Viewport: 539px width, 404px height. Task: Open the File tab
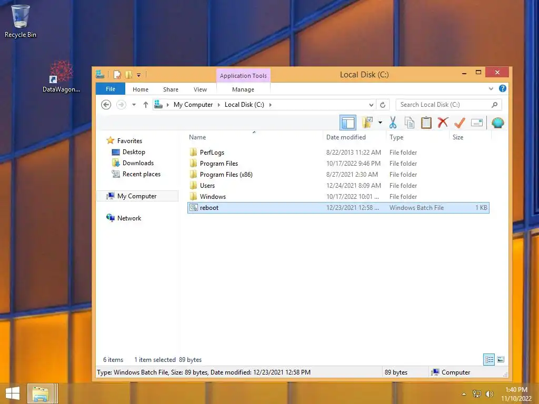click(111, 89)
